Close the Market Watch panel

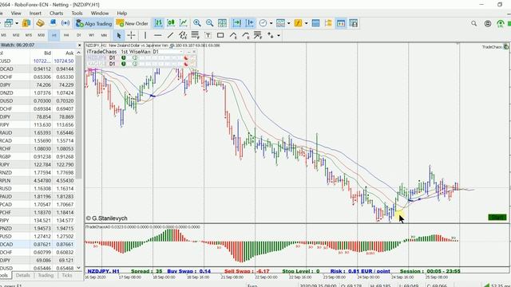click(x=79, y=45)
